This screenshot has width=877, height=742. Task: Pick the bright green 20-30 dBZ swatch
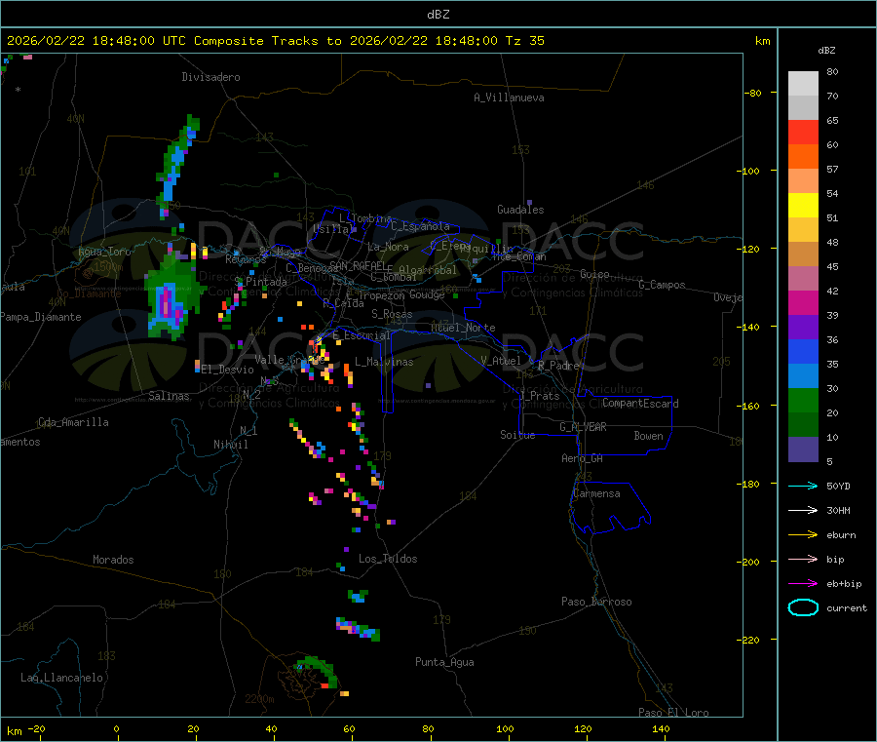803,400
